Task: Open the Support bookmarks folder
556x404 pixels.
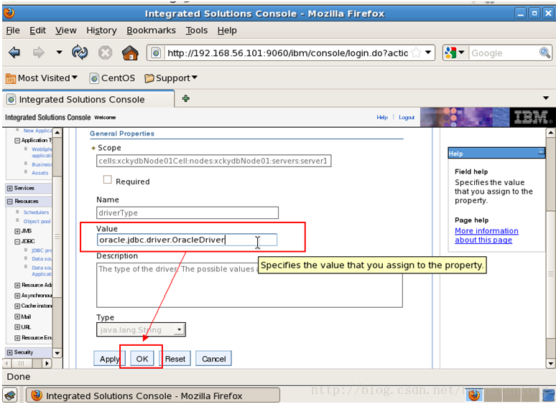Action: pyautogui.click(x=171, y=78)
